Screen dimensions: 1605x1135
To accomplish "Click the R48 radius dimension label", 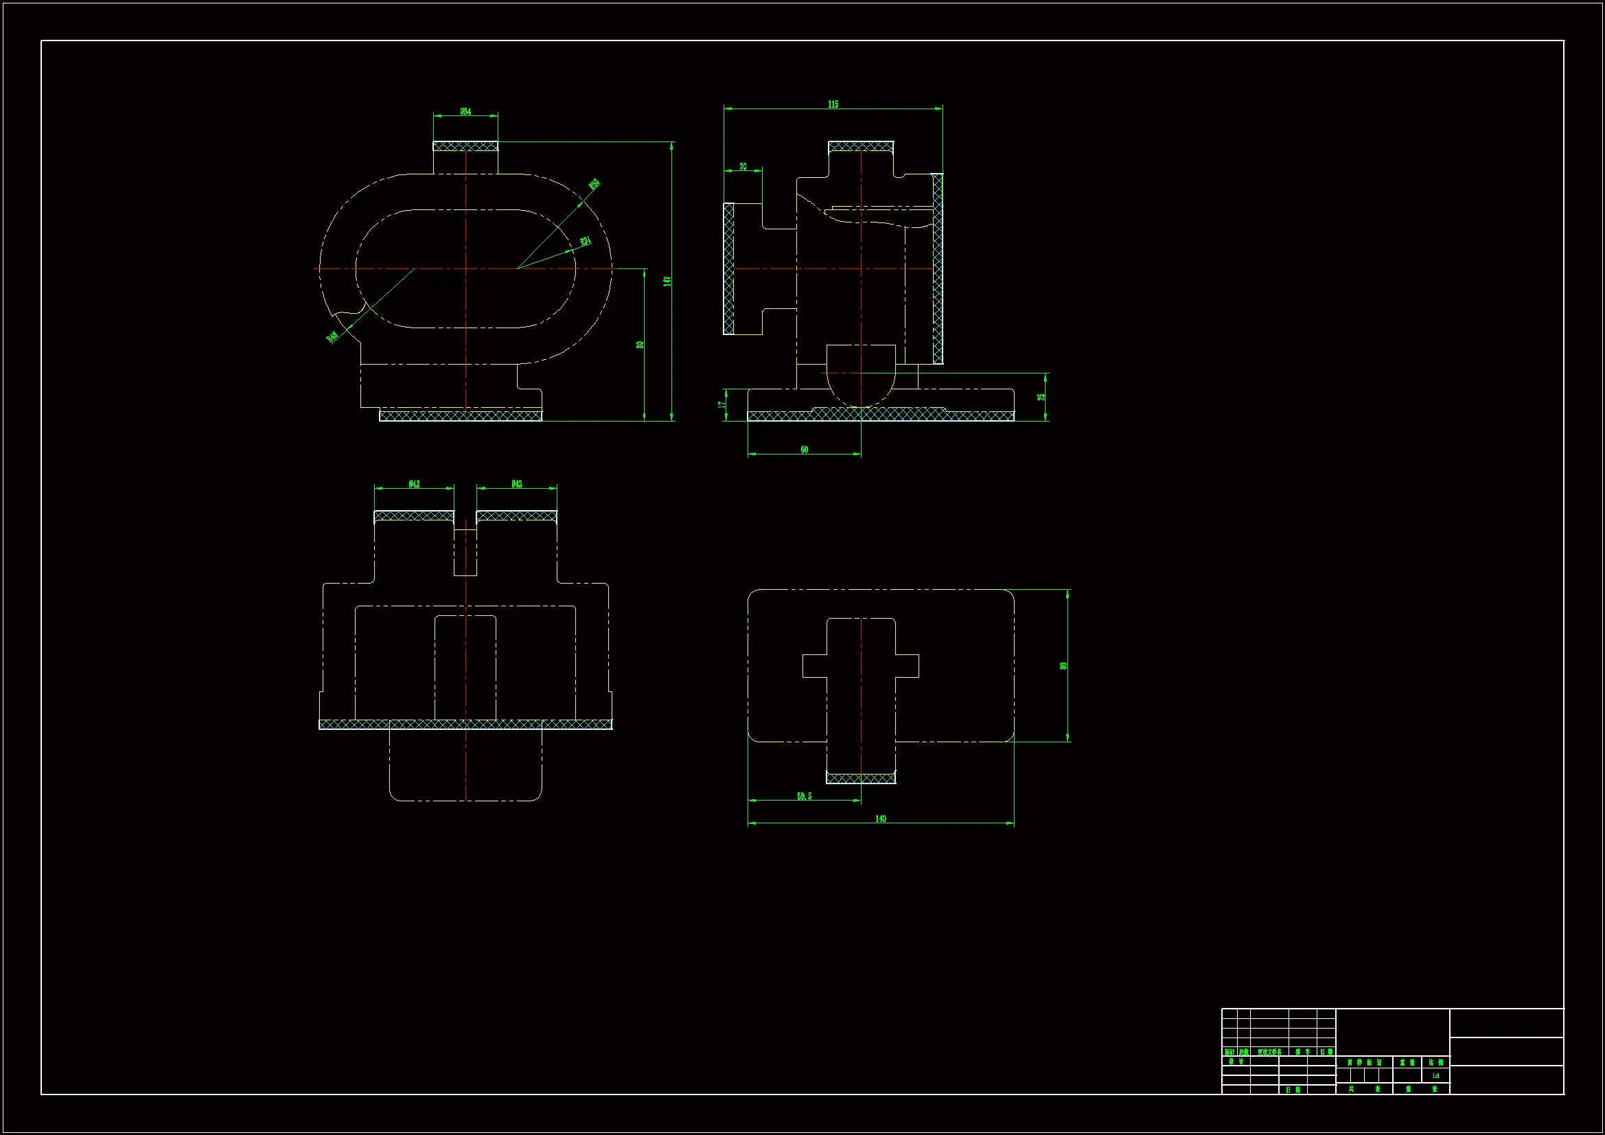I will [x=333, y=337].
